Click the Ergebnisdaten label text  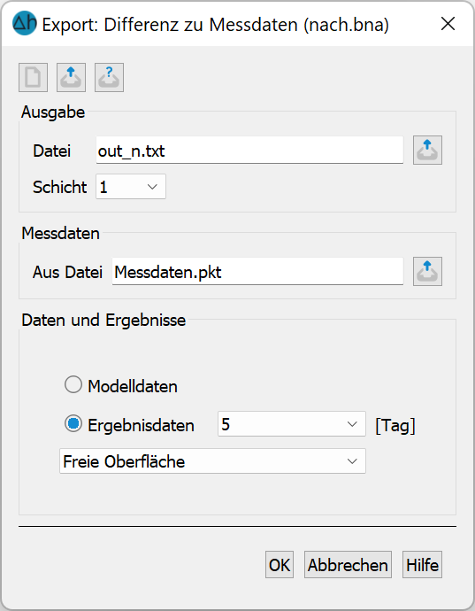141,425
